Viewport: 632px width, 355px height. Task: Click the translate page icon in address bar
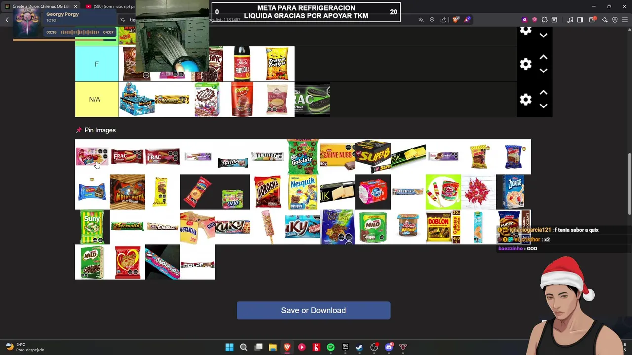[x=421, y=20]
